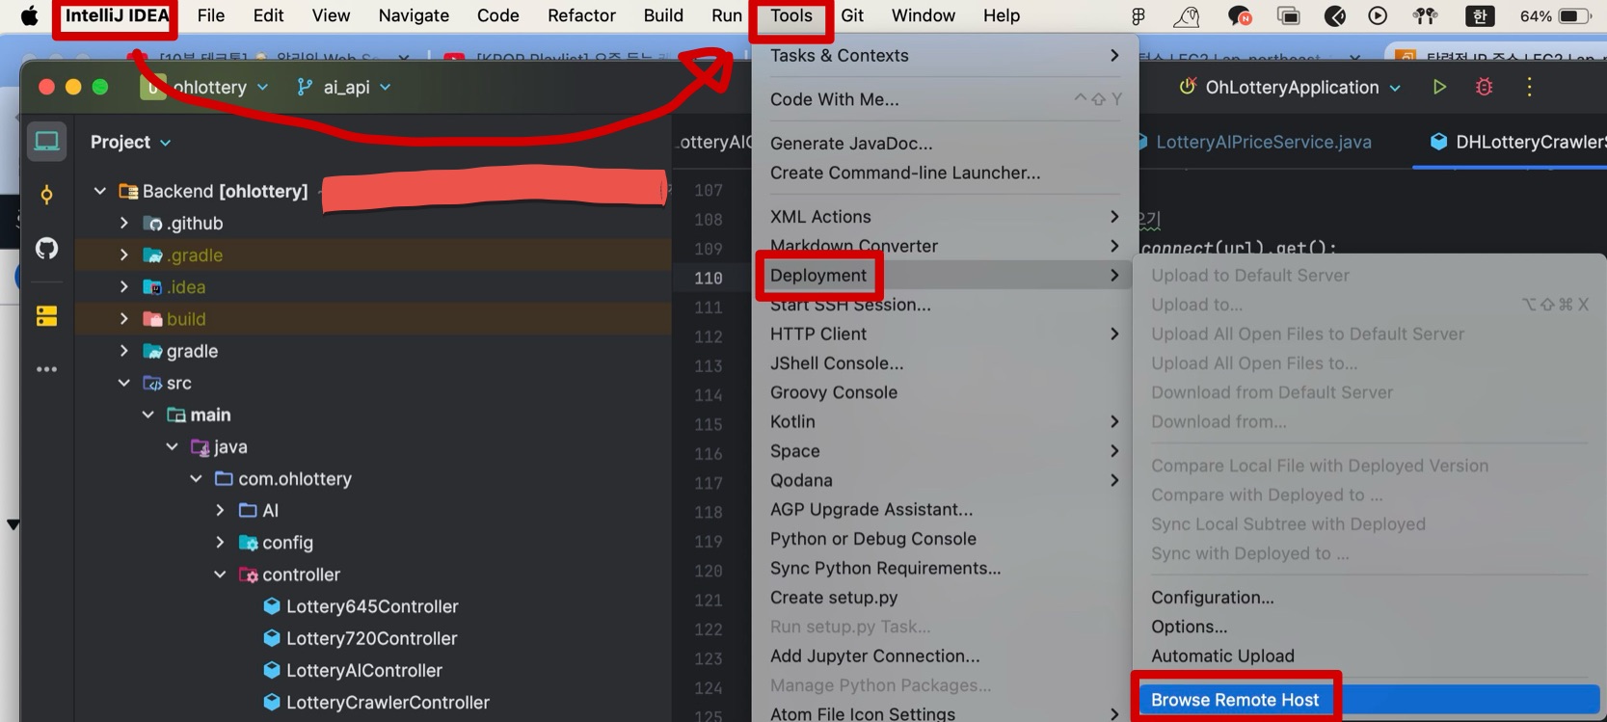Click line number 110 in the gutter
Viewport: 1607px width, 722px height.
click(x=708, y=278)
